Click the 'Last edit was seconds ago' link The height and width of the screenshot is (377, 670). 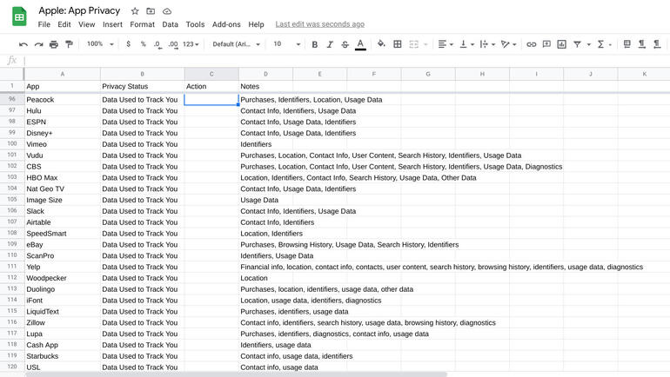(x=319, y=24)
